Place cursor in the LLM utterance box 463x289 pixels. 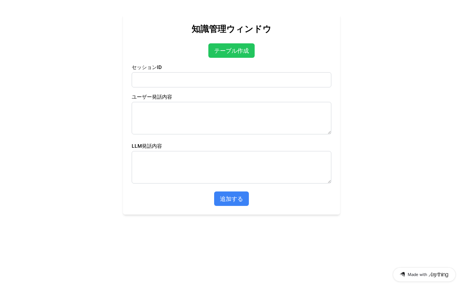[x=231, y=167]
